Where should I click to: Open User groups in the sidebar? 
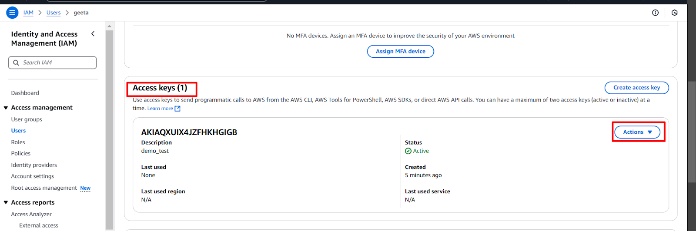[x=27, y=119]
